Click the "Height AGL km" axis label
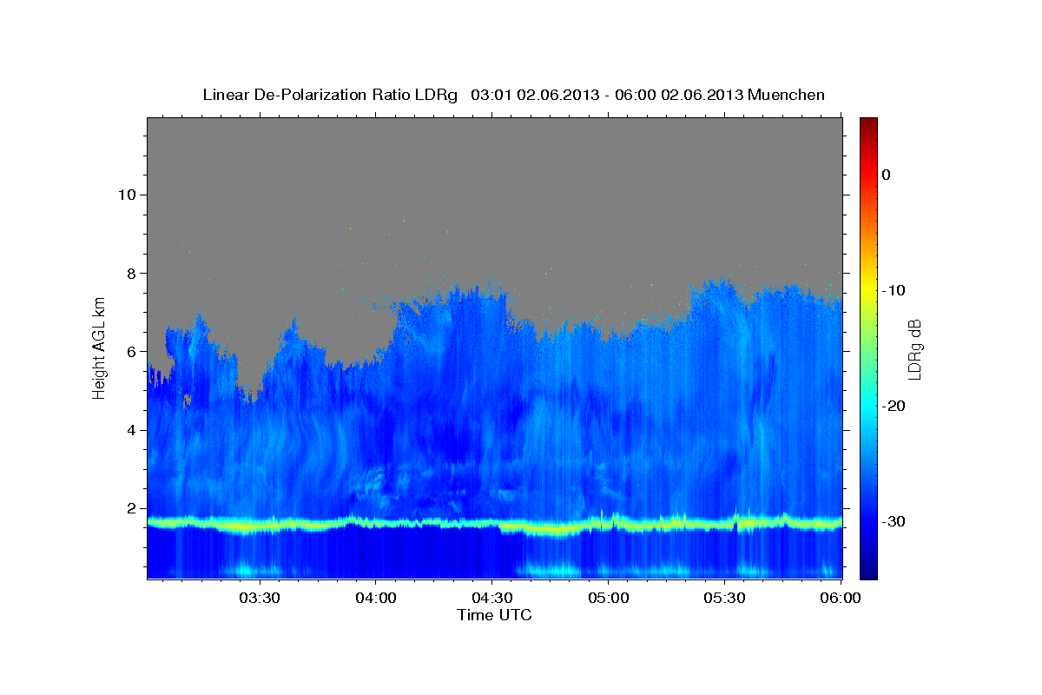 [x=100, y=347]
